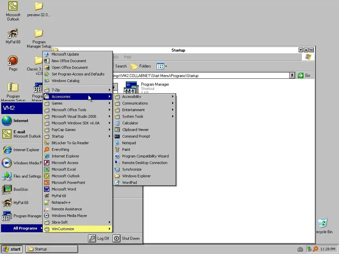Open the Recycle Bin on desktop
This screenshot has width=339, height=254.
coord(323,226)
